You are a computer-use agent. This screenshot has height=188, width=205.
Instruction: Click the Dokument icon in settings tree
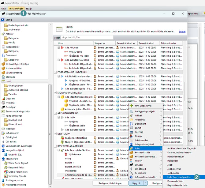click(x=3, y=55)
